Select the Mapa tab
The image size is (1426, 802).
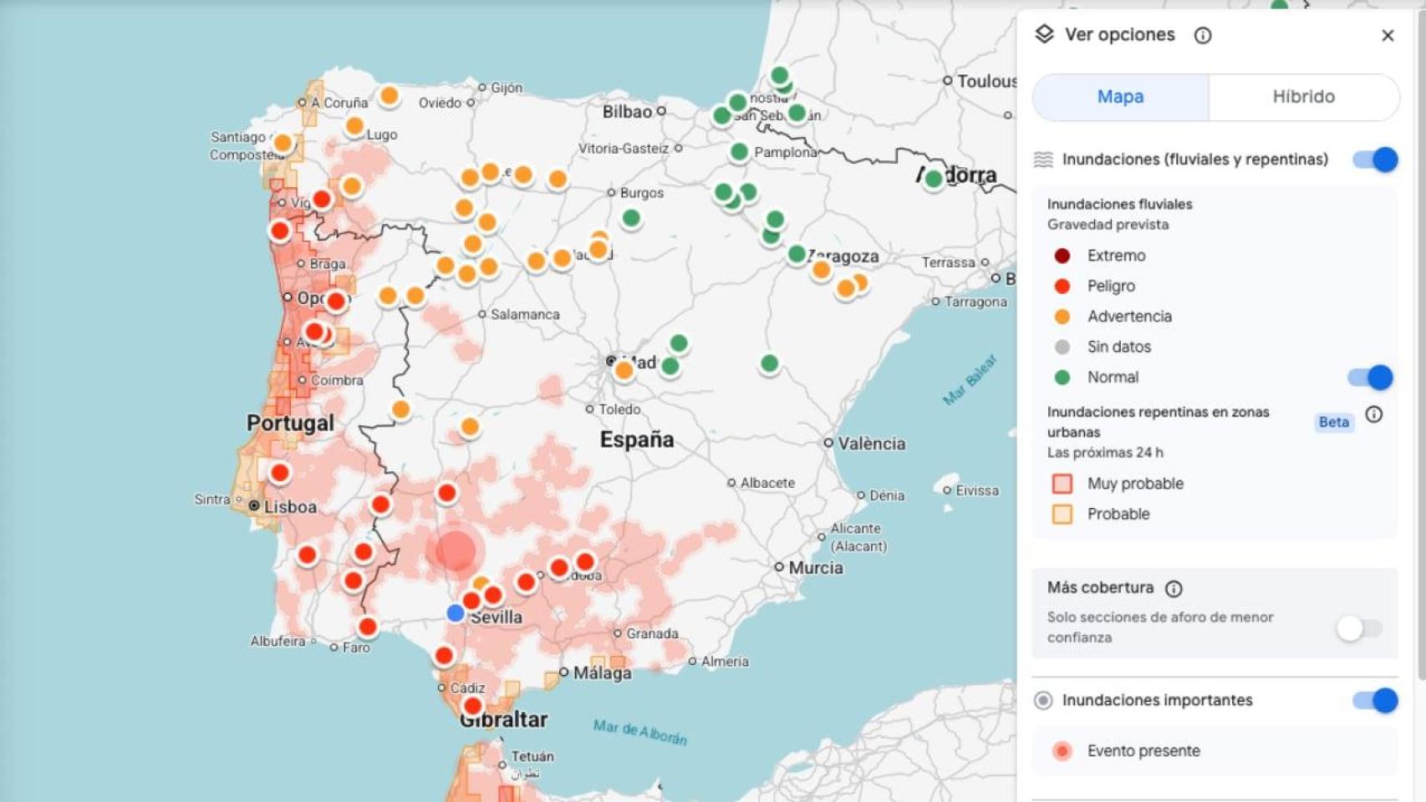pyautogui.click(x=1118, y=97)
